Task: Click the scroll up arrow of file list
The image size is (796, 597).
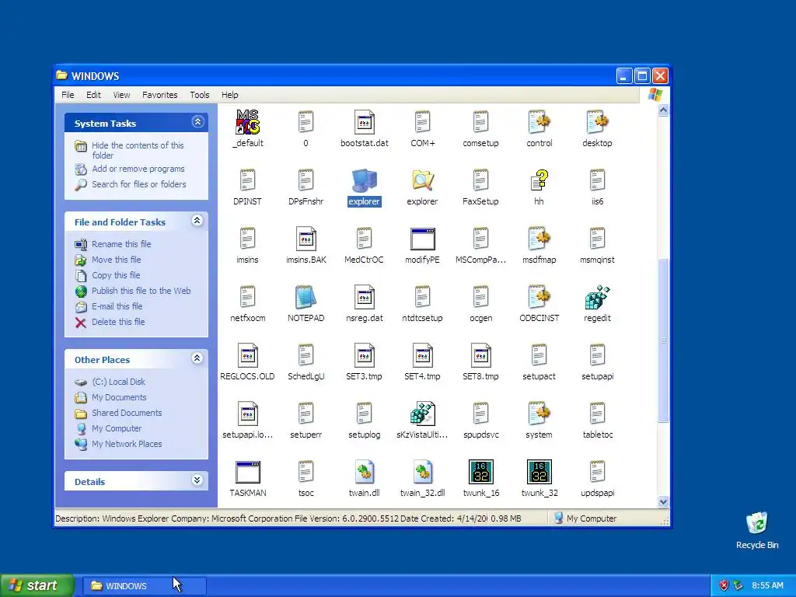Action: point(663,110)
